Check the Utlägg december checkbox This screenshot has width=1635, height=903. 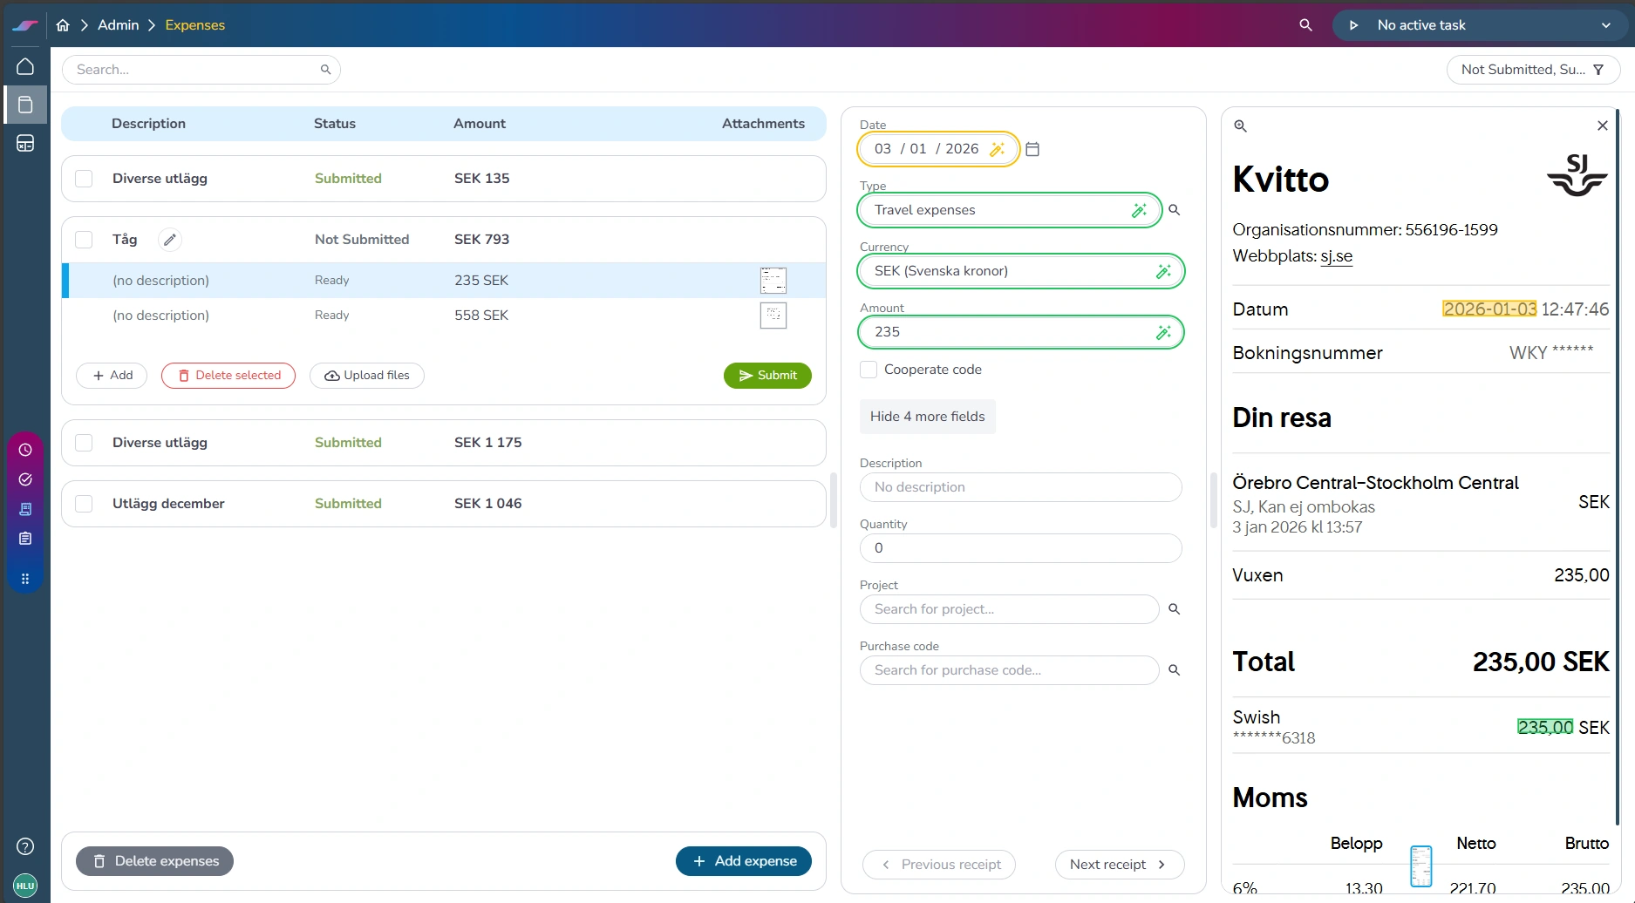84,504
